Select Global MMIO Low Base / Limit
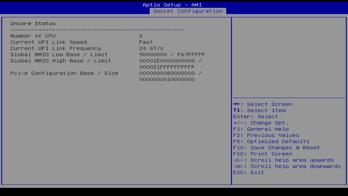 [x=59, y=54]
